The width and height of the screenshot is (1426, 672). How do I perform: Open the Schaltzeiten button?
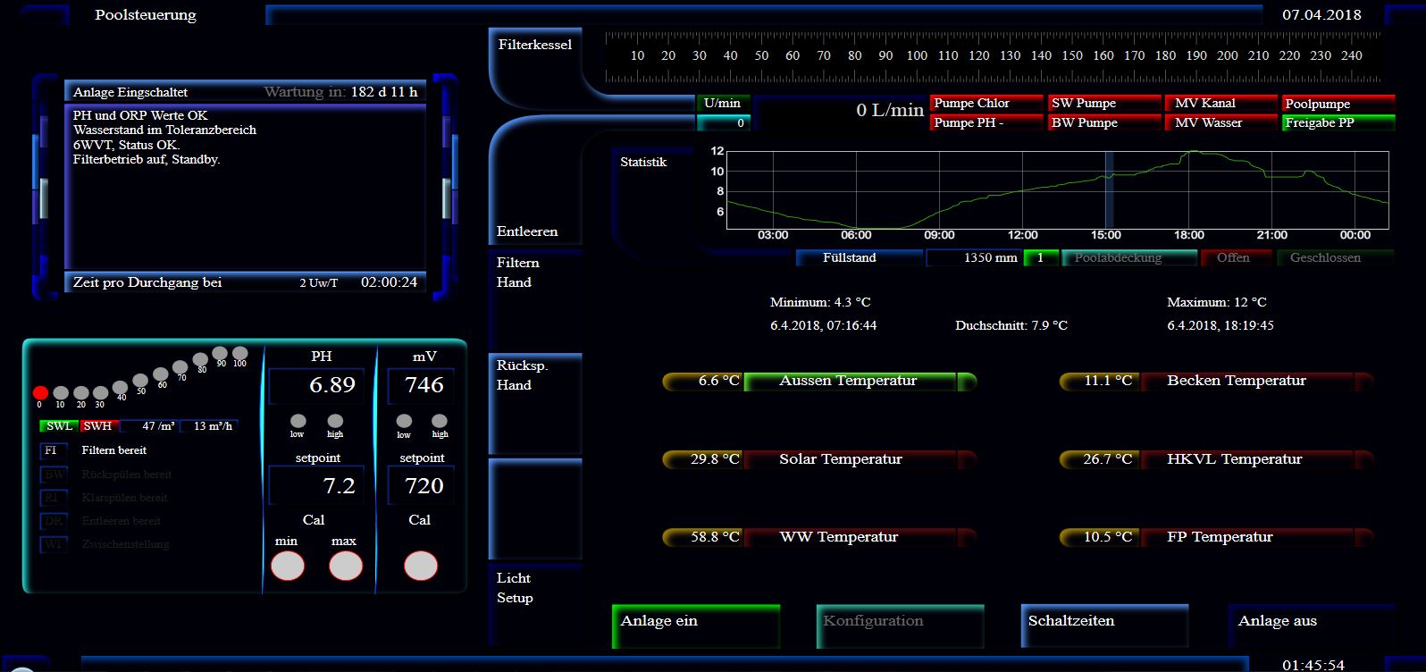click(1104, 626)
